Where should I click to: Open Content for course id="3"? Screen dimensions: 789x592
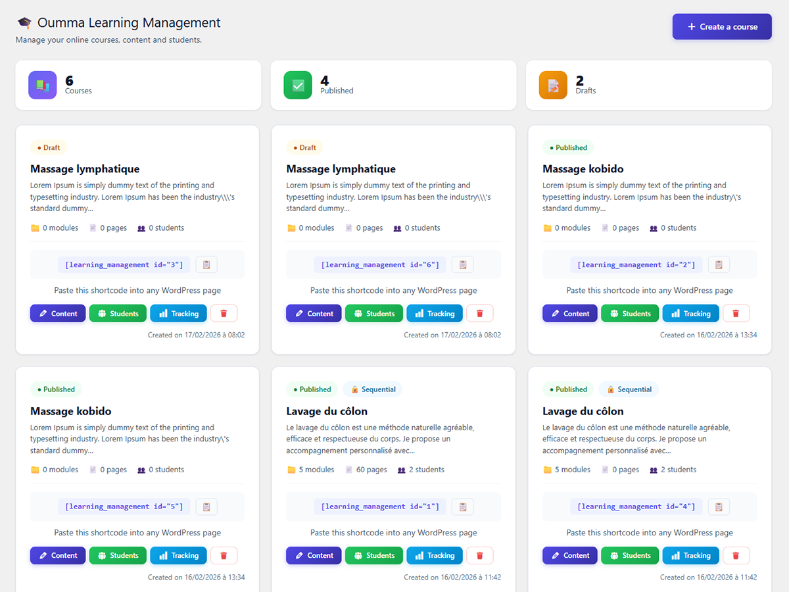pyautogui.click(x=58, y=314)
